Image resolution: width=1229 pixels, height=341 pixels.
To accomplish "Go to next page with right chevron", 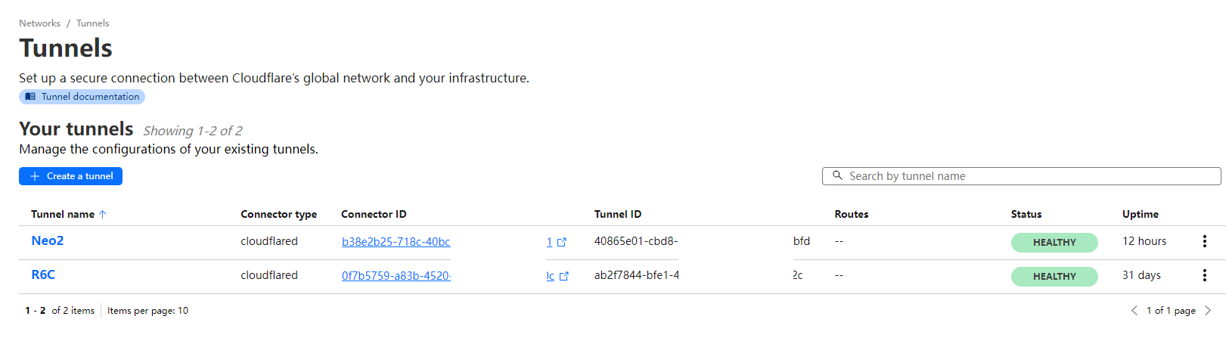I will click(x=1208, y=311).
